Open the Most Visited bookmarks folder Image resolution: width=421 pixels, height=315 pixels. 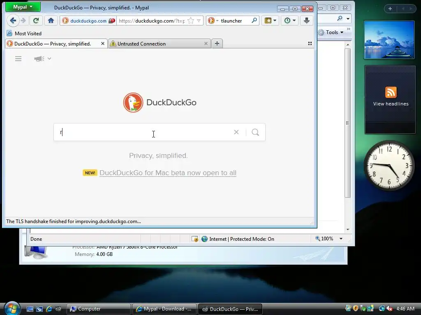[24, 34]
